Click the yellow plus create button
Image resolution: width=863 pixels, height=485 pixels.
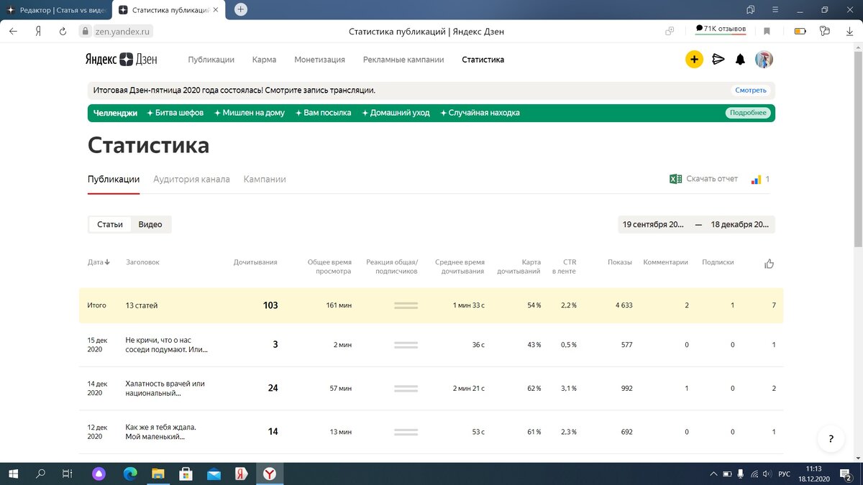(x=694, y=60)
